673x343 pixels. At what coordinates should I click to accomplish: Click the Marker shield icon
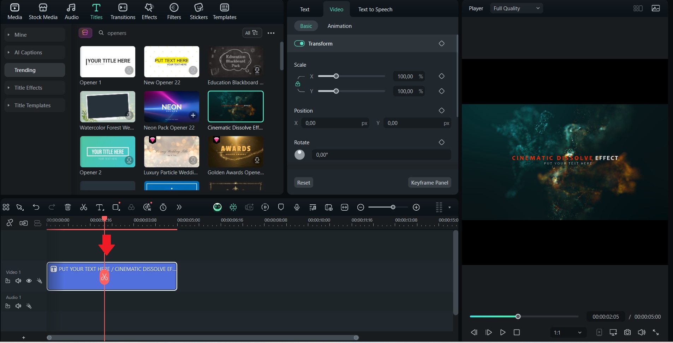[281, 207]
